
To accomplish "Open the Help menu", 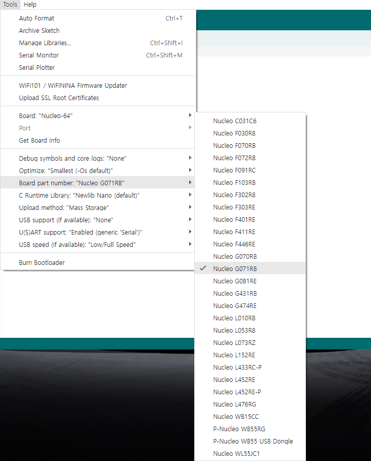I will pyautogui.click(x=30, y=5).
